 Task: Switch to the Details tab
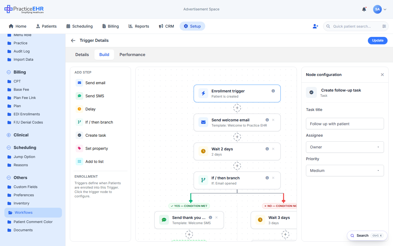tap(82, 55)
